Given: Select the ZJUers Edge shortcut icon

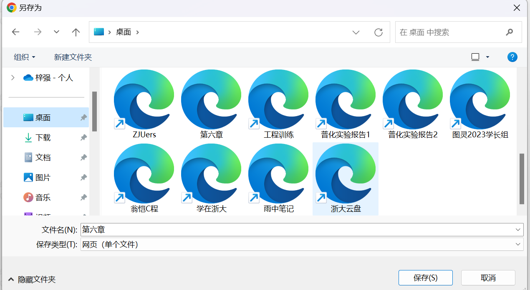Looking at the screenshot, I should click(x=144, y=100).
